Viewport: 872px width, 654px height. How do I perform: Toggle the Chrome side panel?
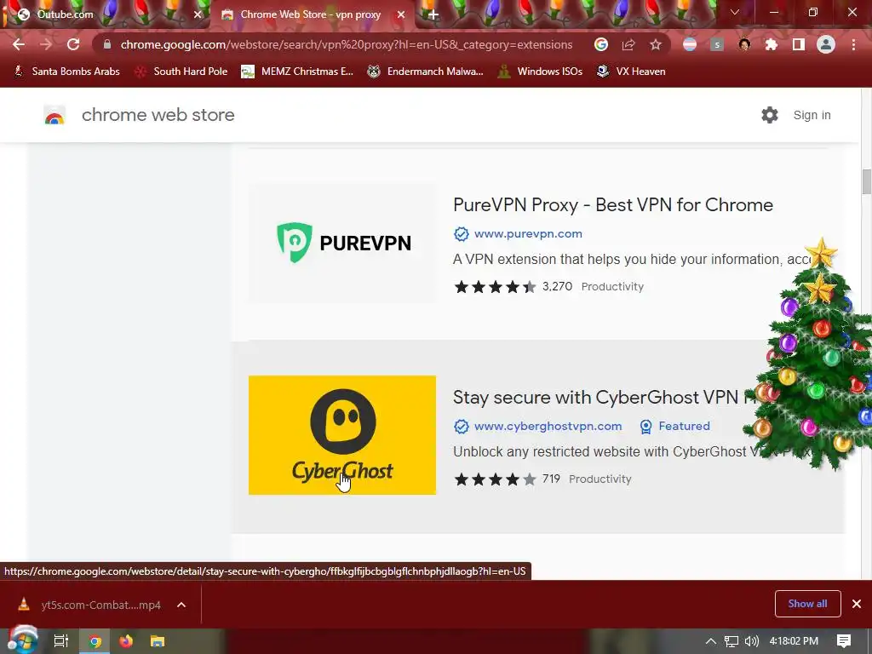pyautogui.click(x=799, y=44)
